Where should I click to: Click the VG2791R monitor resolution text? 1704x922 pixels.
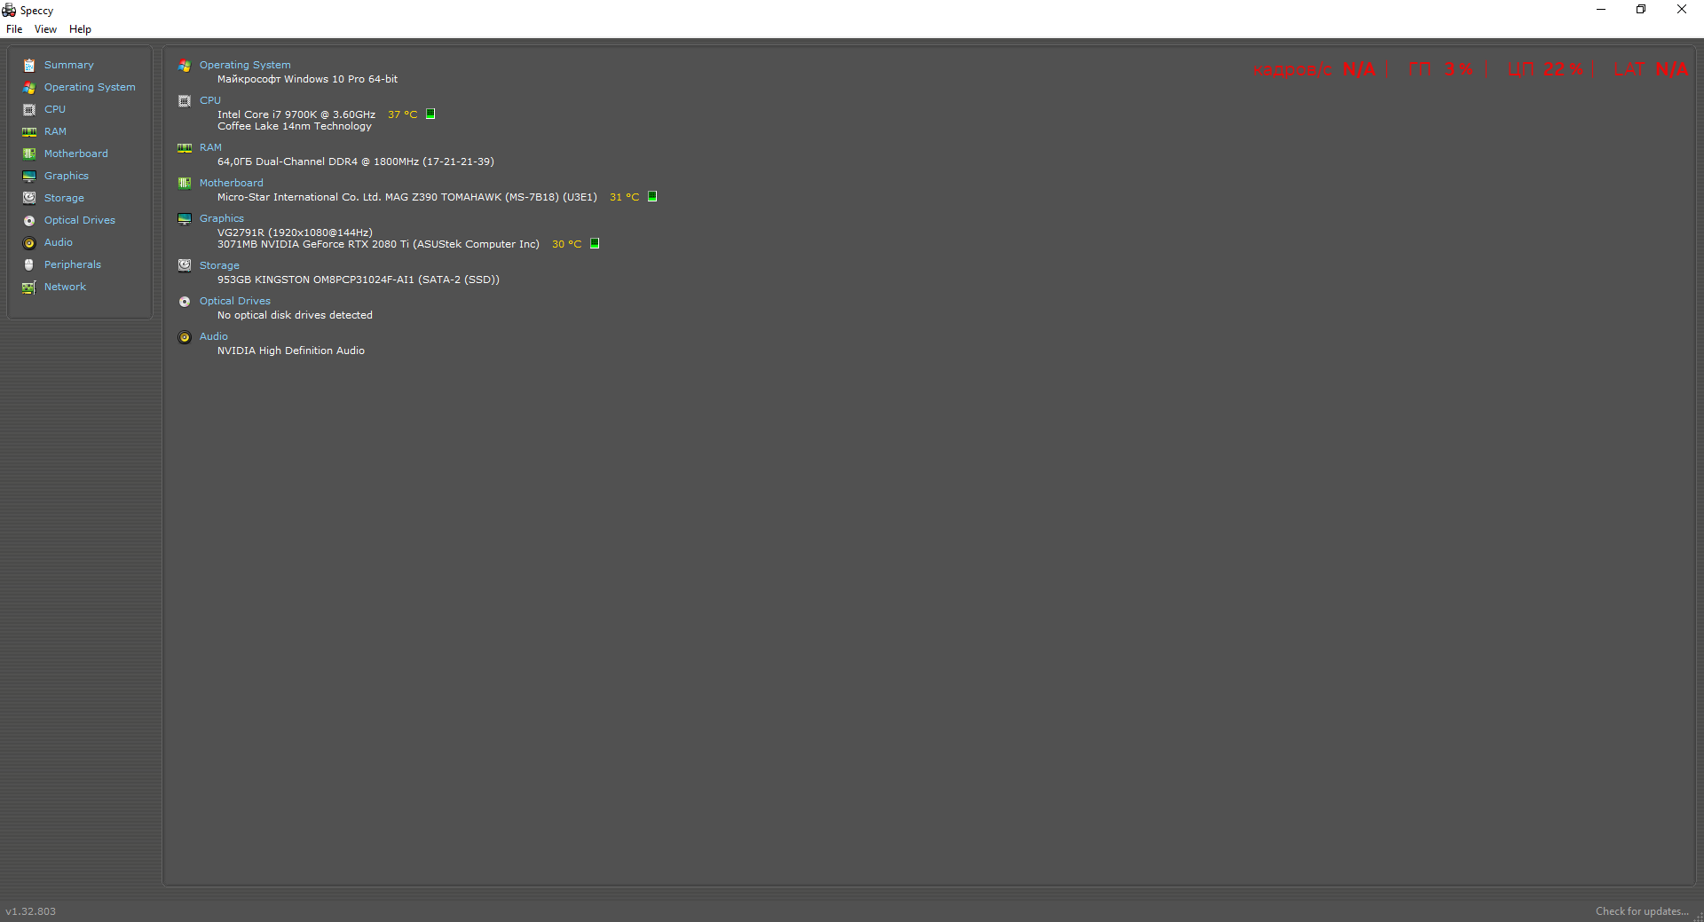click(295, 232)
